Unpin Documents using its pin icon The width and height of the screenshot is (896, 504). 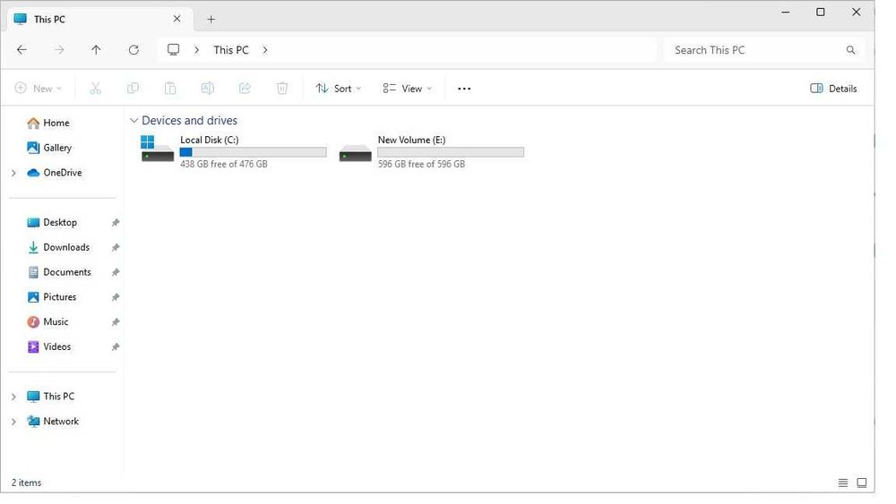116,272
